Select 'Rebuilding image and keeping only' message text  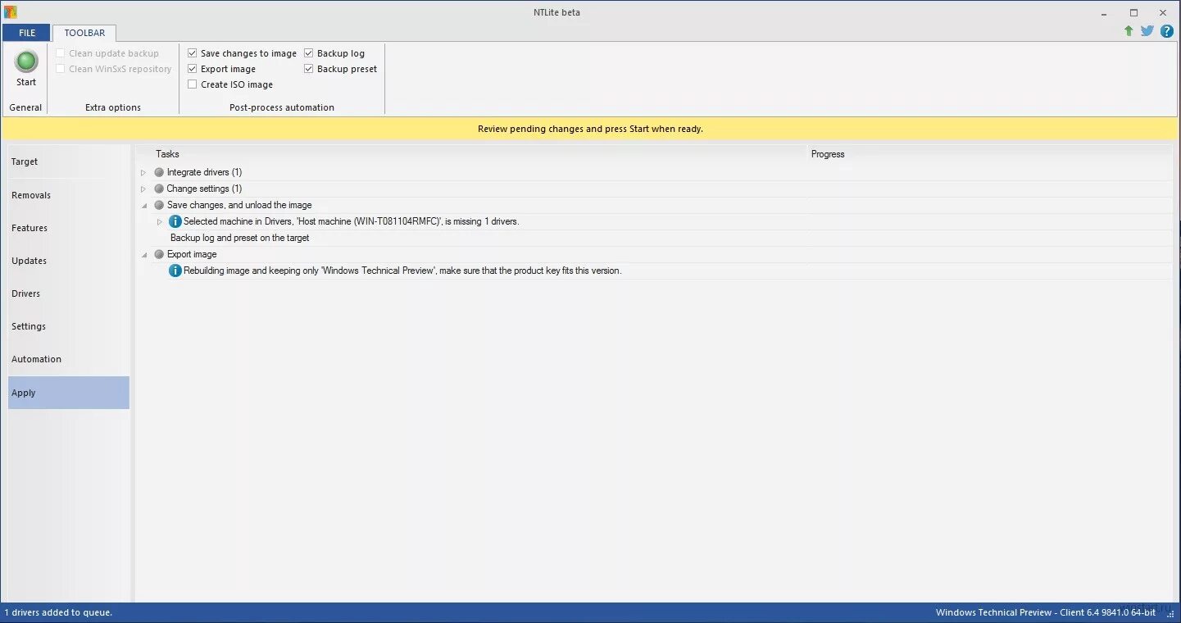pos(402,271)
